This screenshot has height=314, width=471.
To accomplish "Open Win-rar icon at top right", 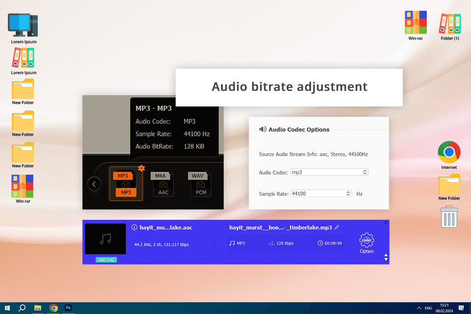I will pos(416,26).
